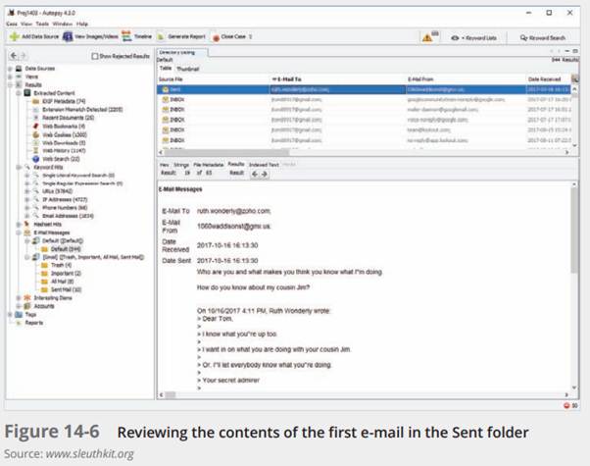Open the View Images/Videos toolbar icon
The height and width of the screenshot is (466, 590).
coord(68,36)
